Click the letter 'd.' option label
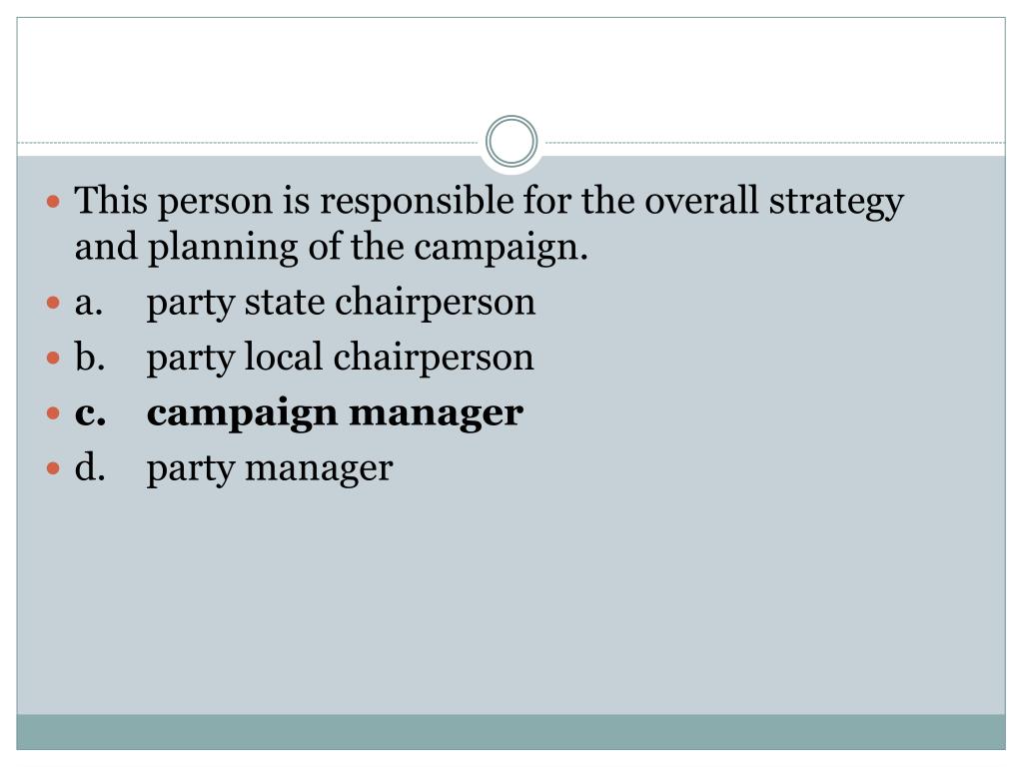The image size is (1023, 767). pyautogui.click(x=90, y=467)
